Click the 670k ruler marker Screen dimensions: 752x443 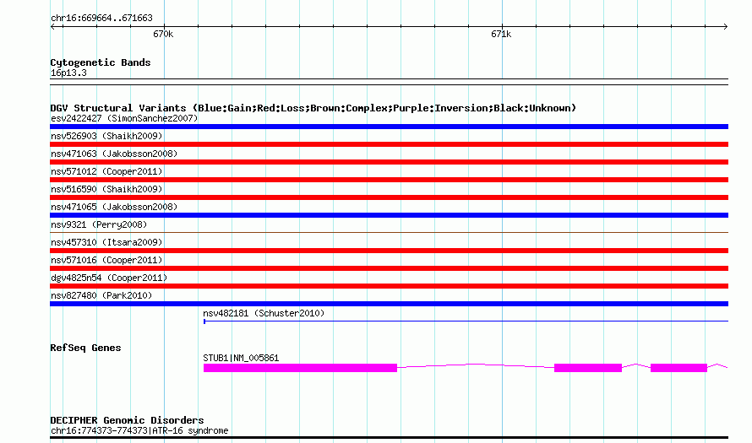click(x=163, y=34)
